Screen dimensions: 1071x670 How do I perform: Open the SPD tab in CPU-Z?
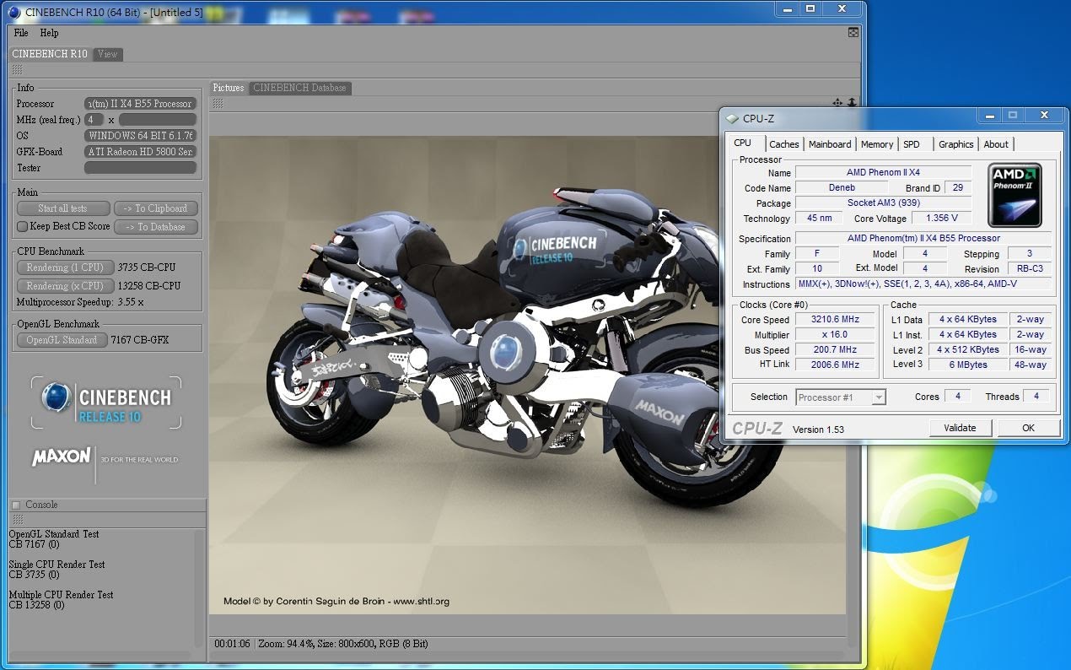point(912,144)
